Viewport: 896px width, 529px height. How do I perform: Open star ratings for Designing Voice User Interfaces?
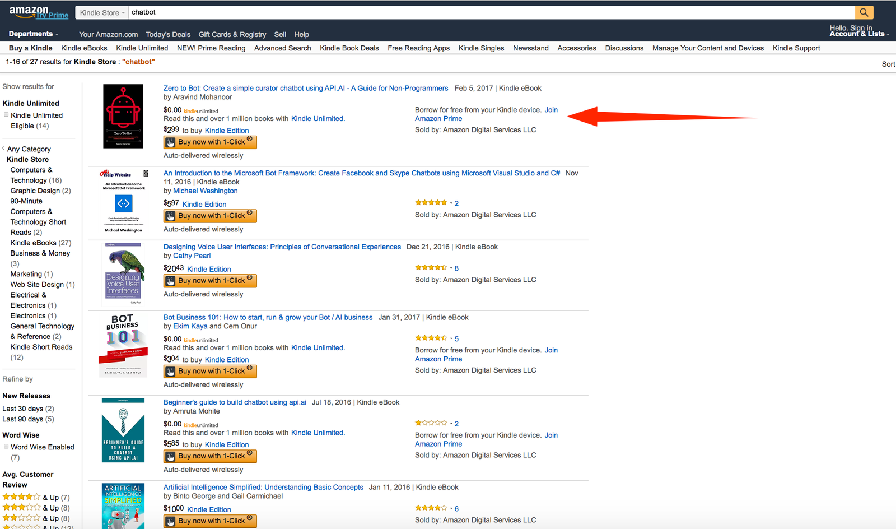coord(431,268)
